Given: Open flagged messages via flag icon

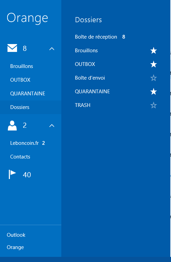Looking at the screenshot, I should (12, 174).
